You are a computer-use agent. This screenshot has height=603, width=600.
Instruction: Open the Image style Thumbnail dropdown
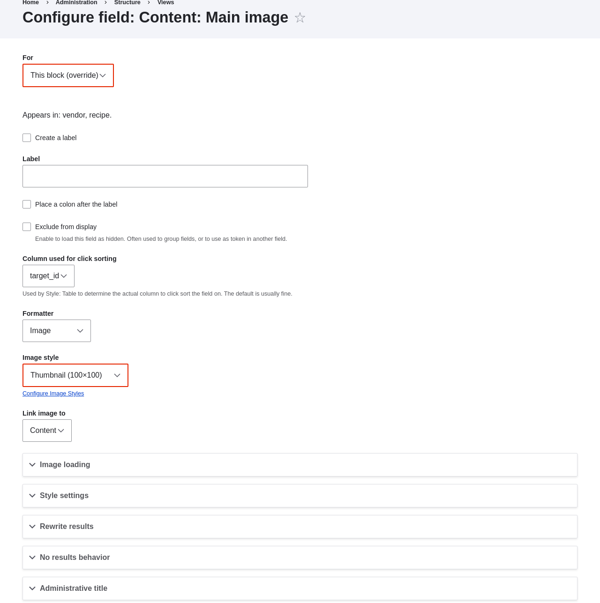click(x=75, y=375)
